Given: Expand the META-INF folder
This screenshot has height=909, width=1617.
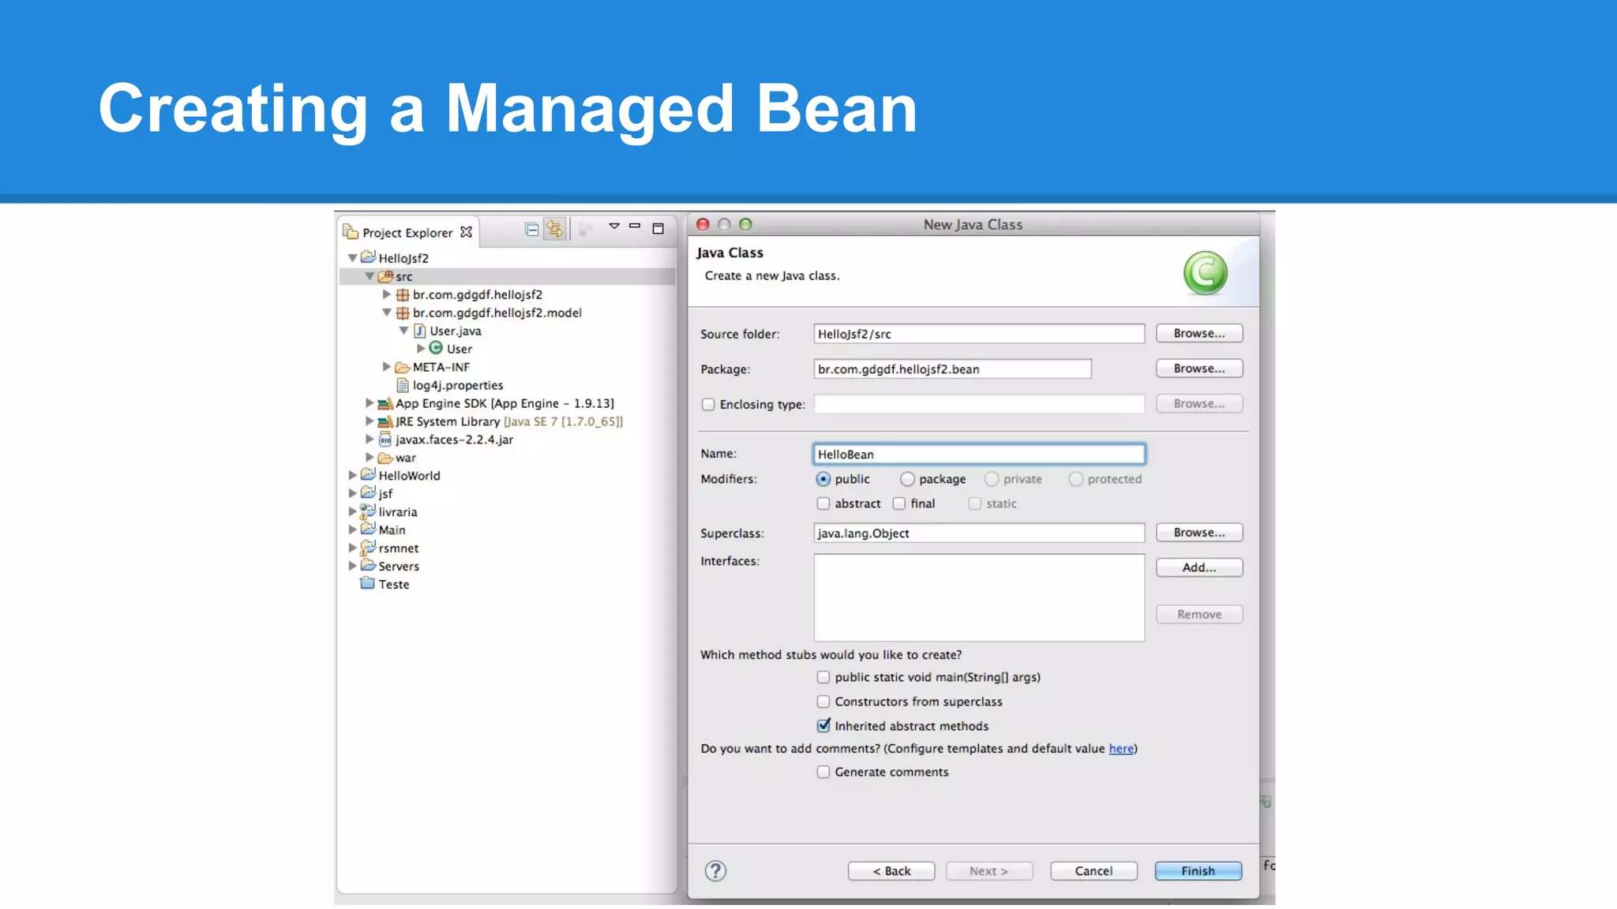Looking at the screenshot, I should pyautogui.click(x=387, y=367).
